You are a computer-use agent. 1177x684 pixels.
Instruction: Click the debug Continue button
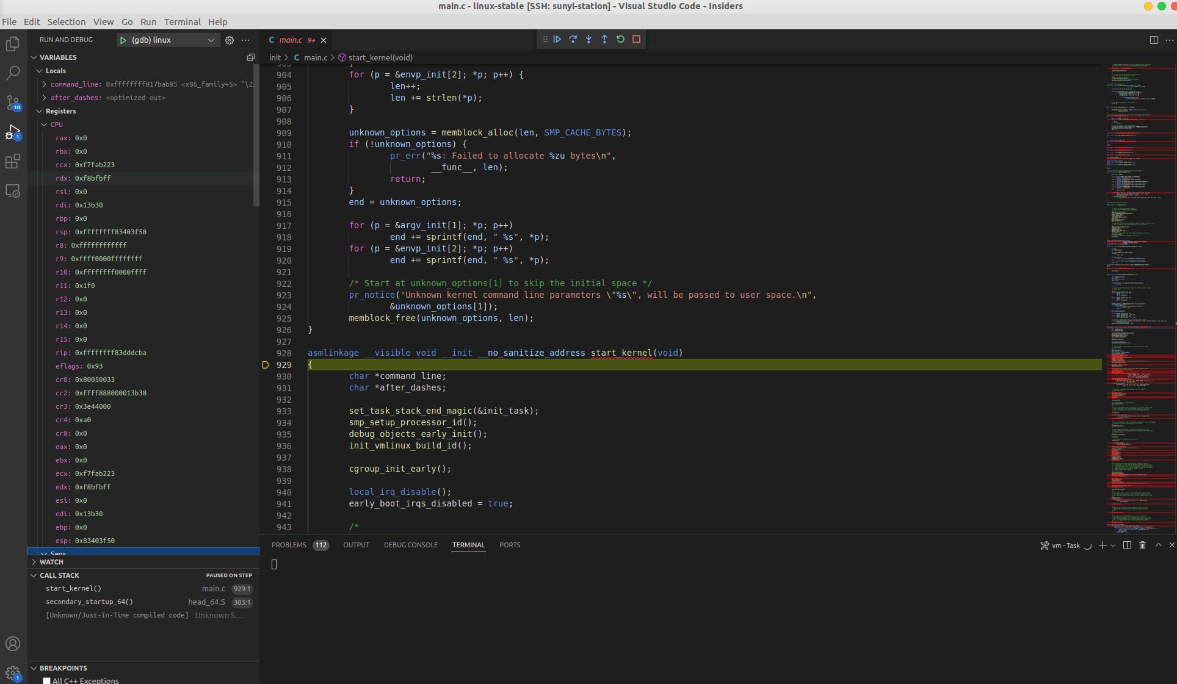557,39
